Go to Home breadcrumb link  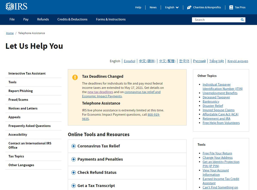click(10, 33)
